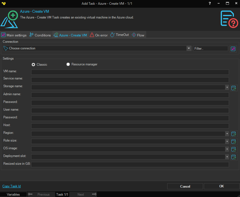Click the app logo in title bar
240x197 pixels.
[x=4, y=3]
